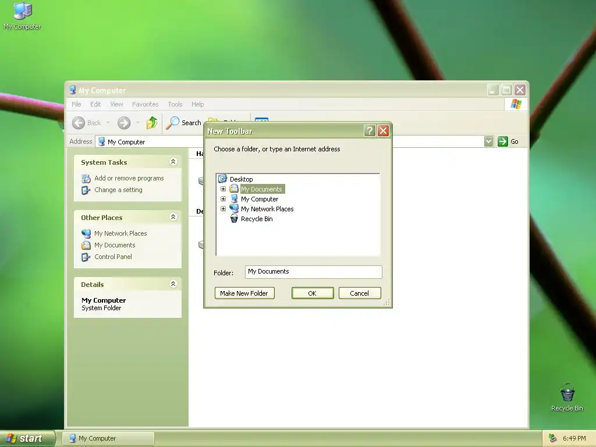Click Recycle Bin icon in dialog tree
Viewport: 596px width, 447px height.
coord(234,219)
